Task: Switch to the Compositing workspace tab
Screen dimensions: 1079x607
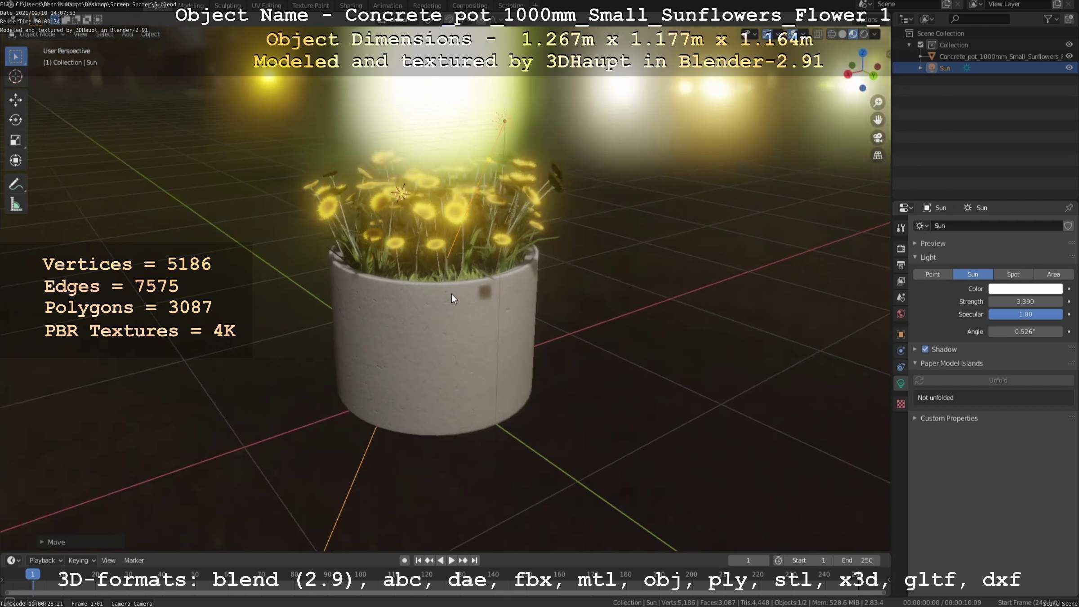Action: [x=470, y=5]
